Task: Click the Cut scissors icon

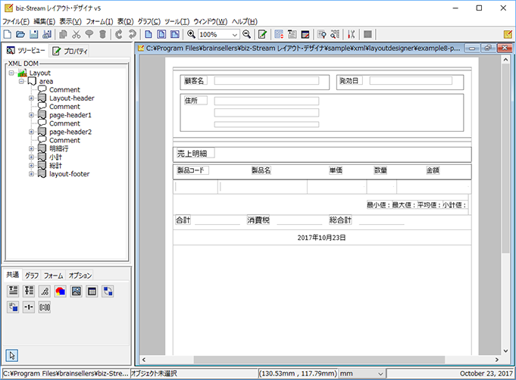Action: (x=77, y=34)
